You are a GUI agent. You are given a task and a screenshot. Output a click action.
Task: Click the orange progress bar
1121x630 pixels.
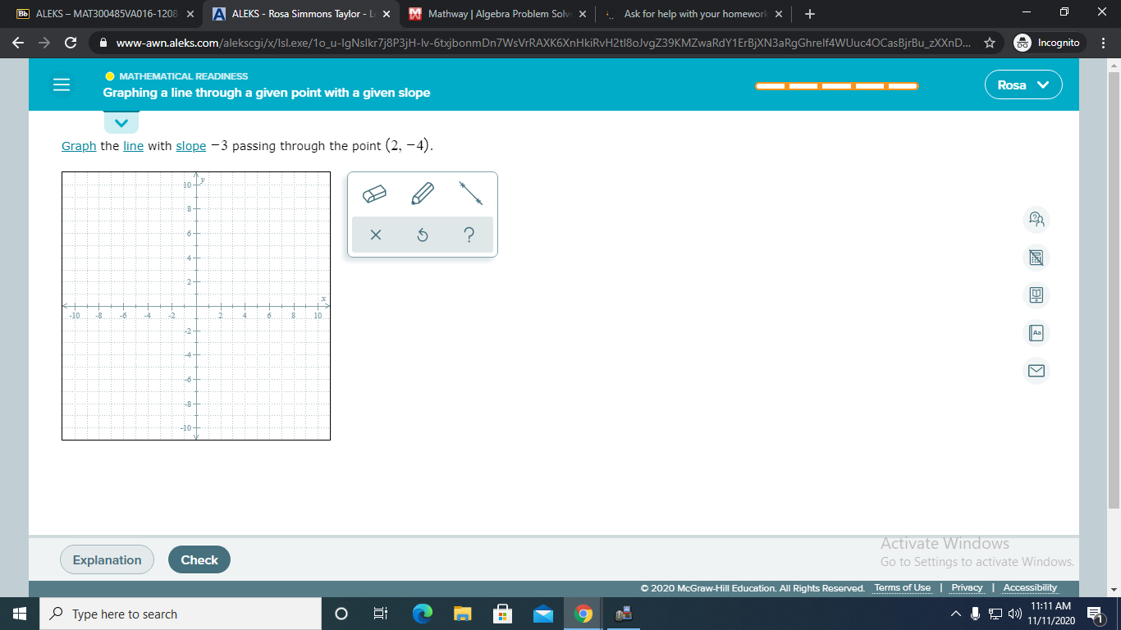(x=836, y=85)
